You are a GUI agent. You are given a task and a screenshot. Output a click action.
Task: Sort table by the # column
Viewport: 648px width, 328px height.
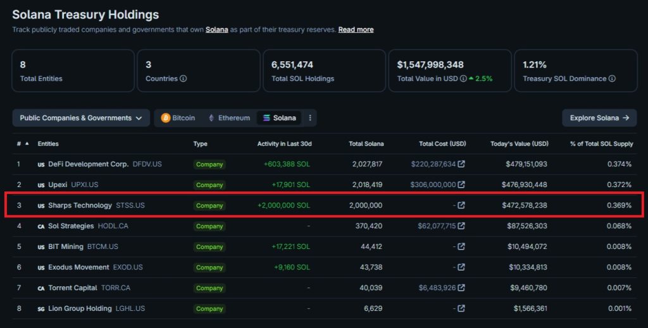(x=22, y=144)
